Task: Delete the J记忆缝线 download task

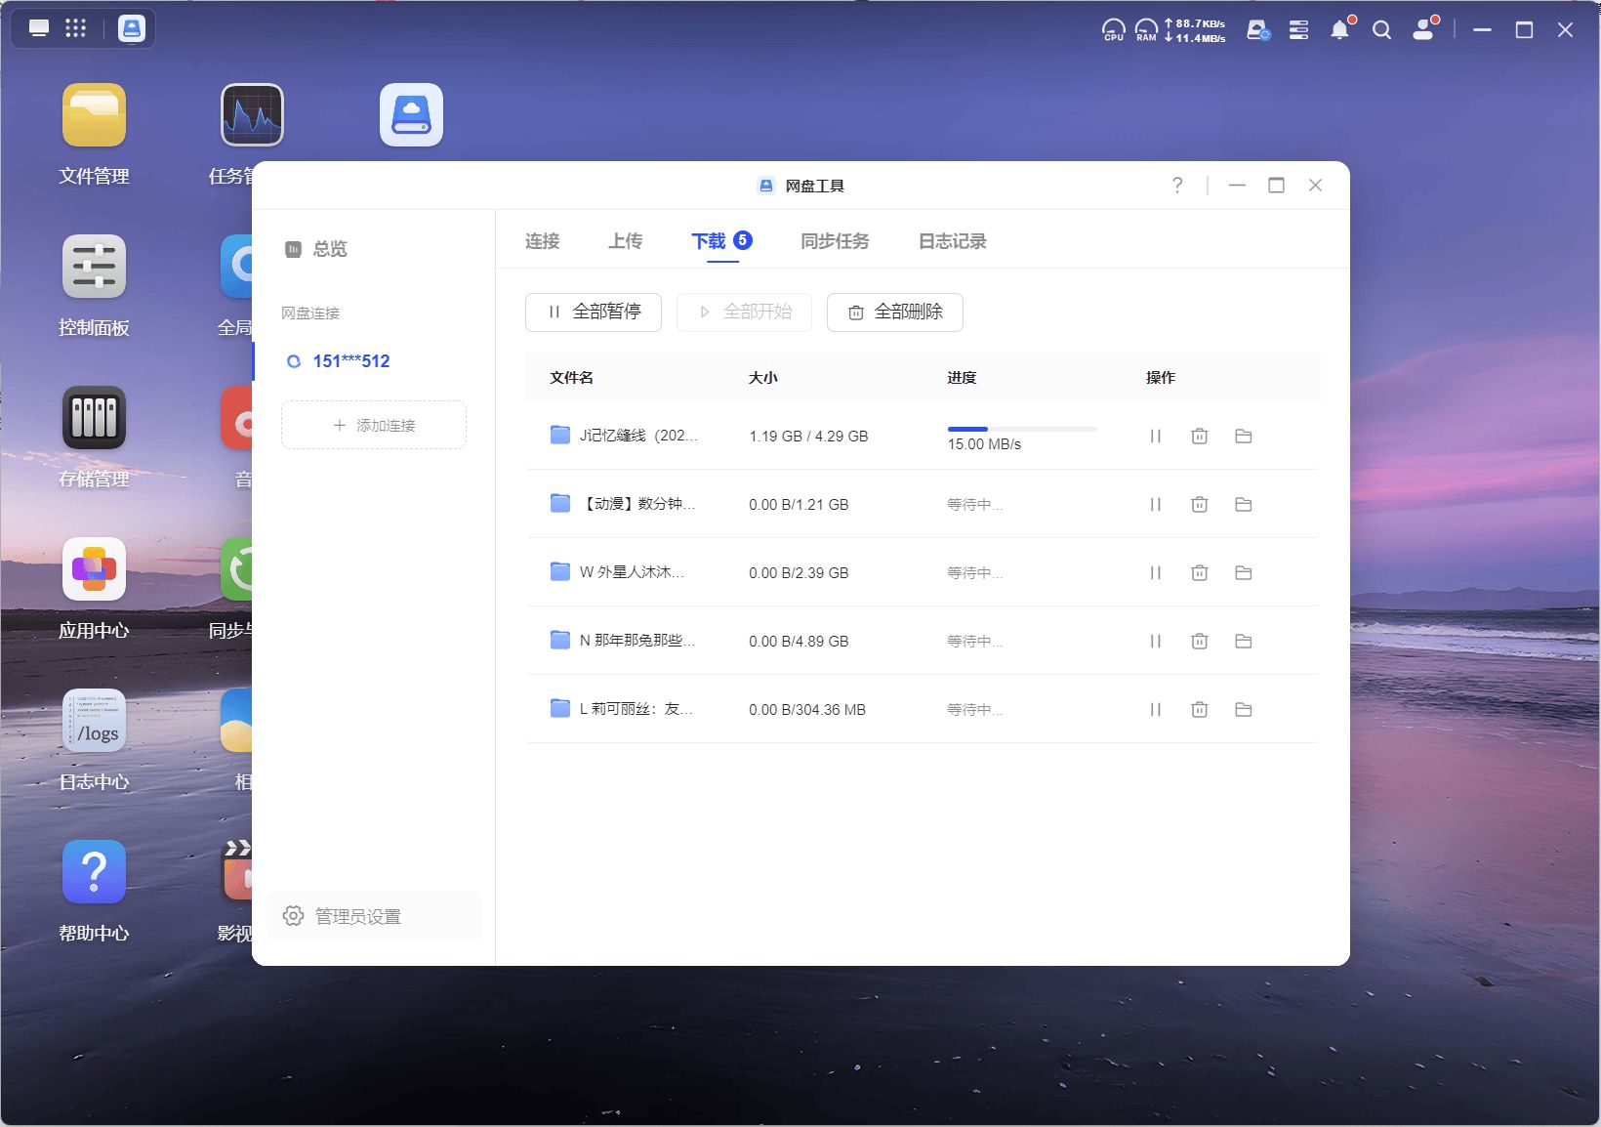Action: click(x=1200, y=437)
